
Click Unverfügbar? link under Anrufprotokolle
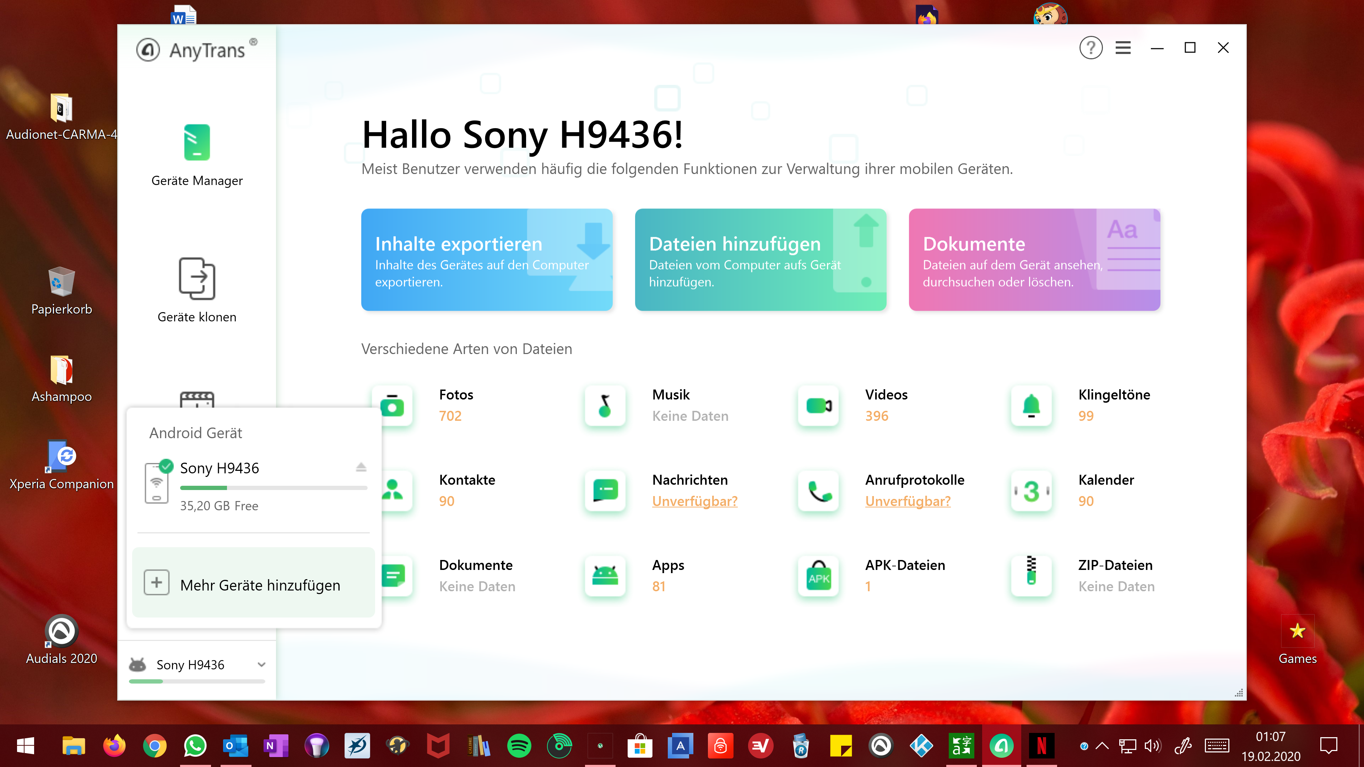[x=908, y=501]
